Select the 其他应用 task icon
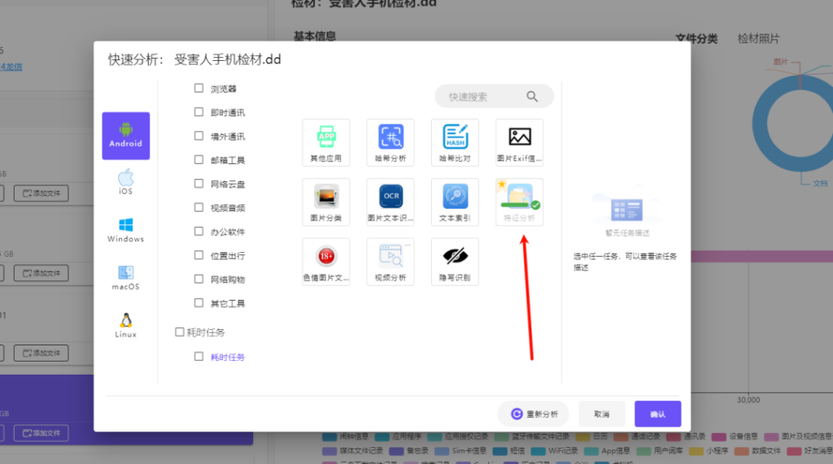The width and height of the screenshot is (833, 464). (x=326, y=142)
